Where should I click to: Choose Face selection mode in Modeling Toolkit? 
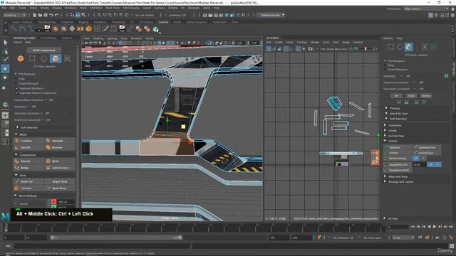tap(56, 58)
